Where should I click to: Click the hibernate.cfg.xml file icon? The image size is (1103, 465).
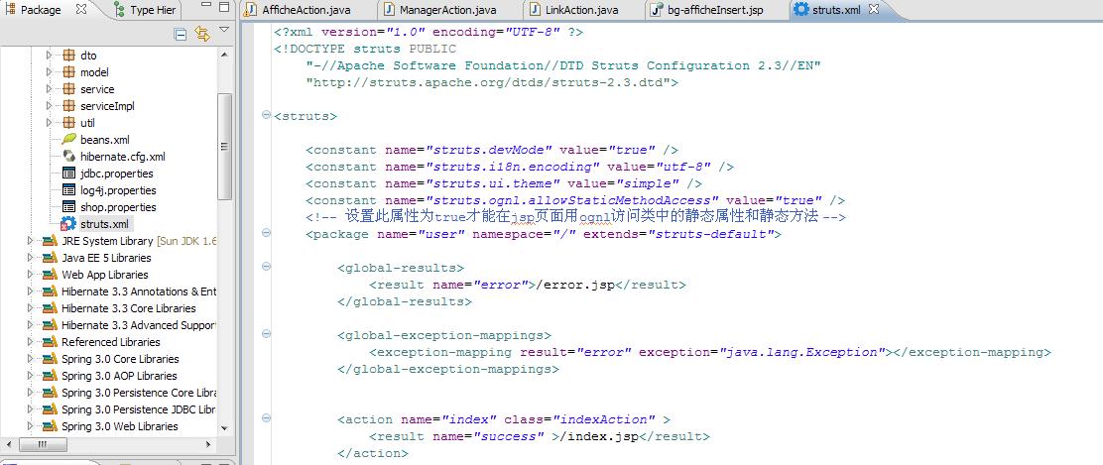68,157
